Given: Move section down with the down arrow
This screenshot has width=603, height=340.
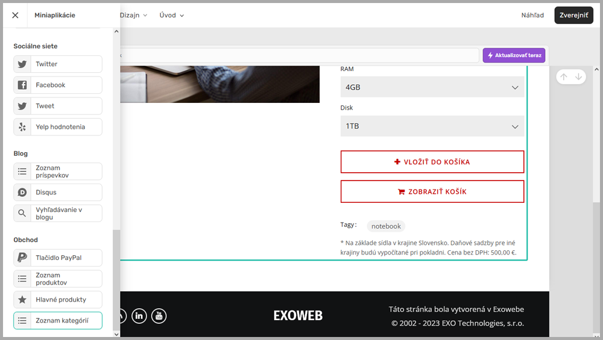Looking at the screenshot, I should tap(578, 77).
